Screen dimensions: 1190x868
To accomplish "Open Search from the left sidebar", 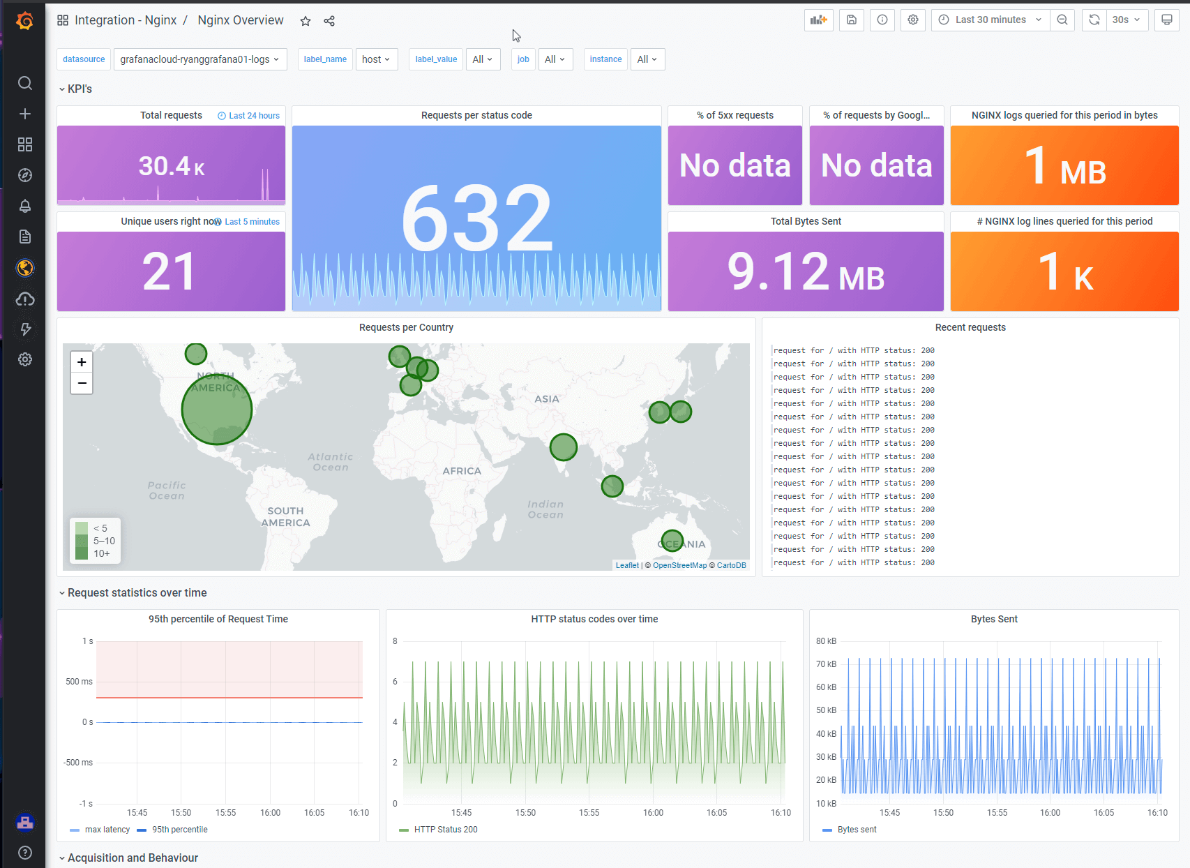I will 25,83.
